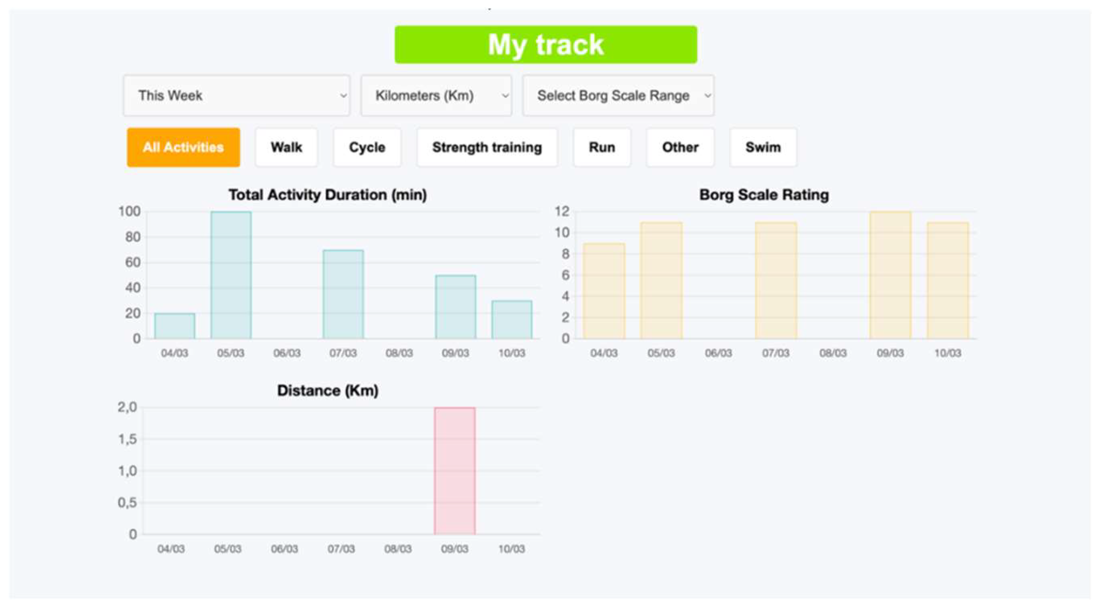Image resolution: width=1101 pixels, height=611 pixels.
Task: Click the 07/03 Borg Scale Rating bar
Action: pos(776,281)
